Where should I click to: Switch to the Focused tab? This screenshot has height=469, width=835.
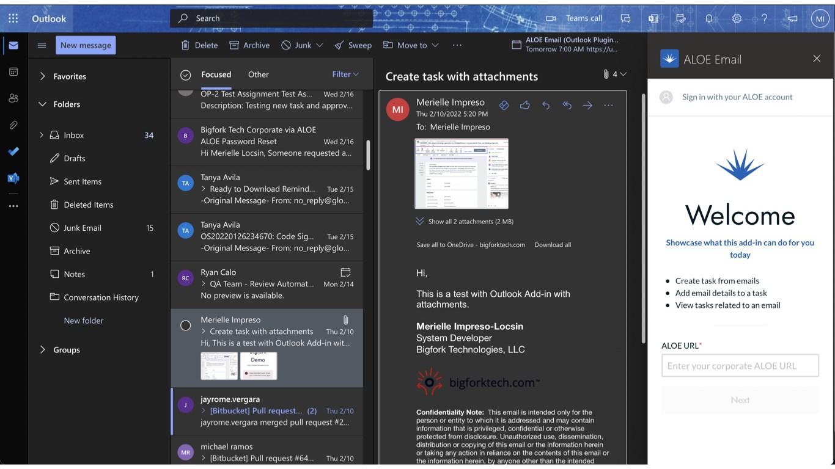(x=216, y=75)
